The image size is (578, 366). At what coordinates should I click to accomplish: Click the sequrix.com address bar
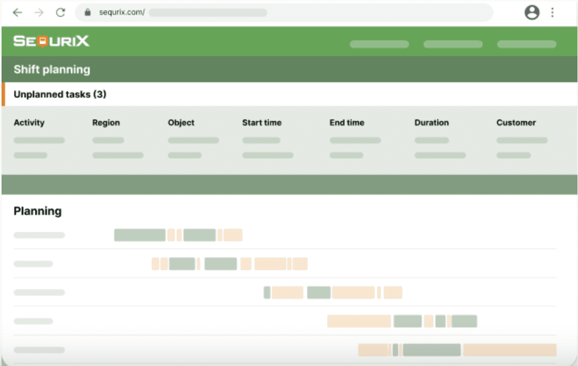pyautogui.click(x=284, y=12)
